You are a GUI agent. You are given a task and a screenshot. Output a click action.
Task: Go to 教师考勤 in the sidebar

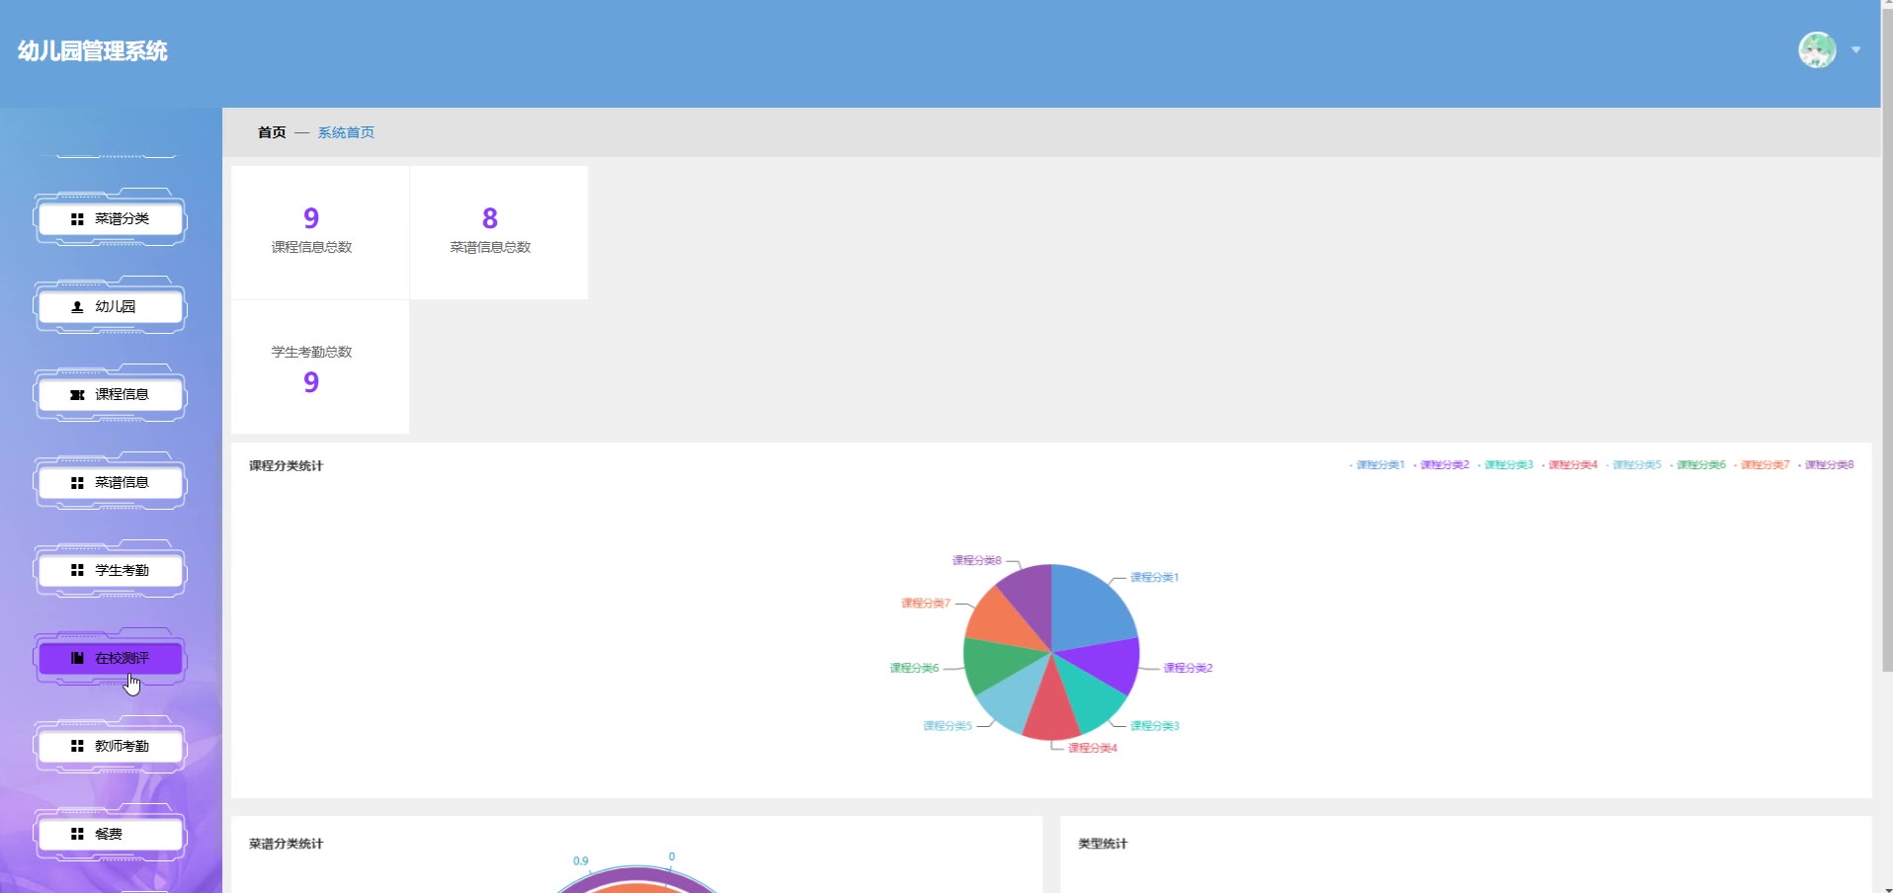(111, 747)
